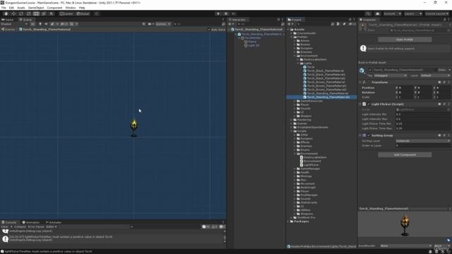The image size is (452, 254).
Task: Expand the Packages folder in Project
Action: [x=288, y=222]
